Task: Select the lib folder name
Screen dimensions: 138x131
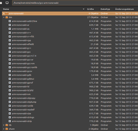Action: (10, 125)
